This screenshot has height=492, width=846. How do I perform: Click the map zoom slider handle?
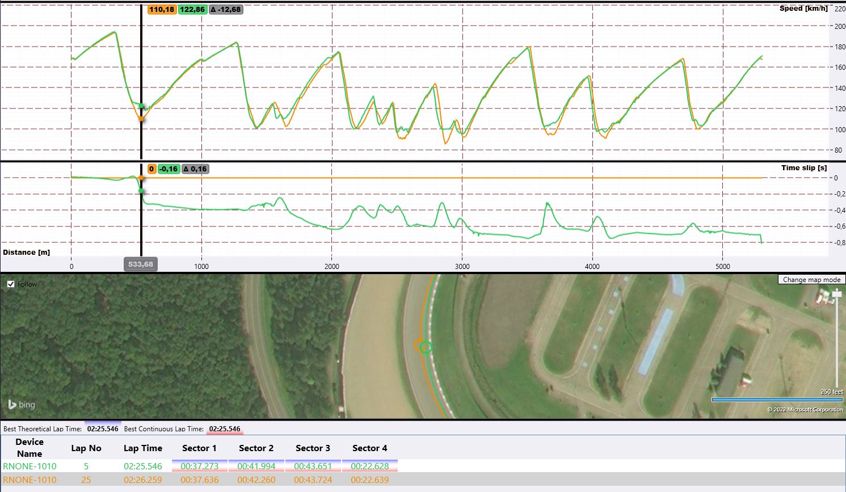click(x=837, y=294)
